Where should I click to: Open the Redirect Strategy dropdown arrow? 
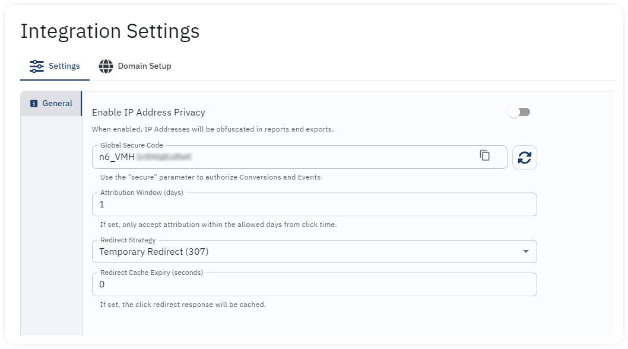(x=525, y=251)
